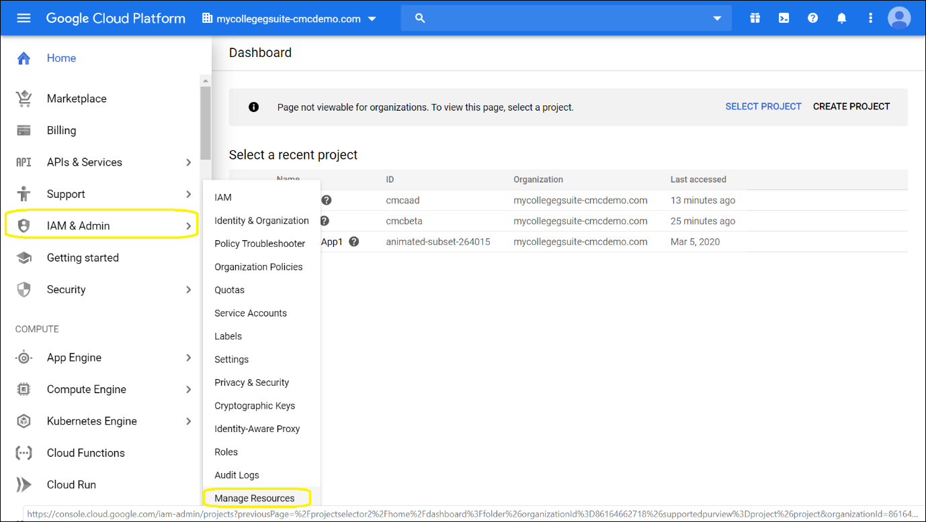The image size is (926, 522).
Task: Open the help question mark icon
Action: click(x=812, y=18)
